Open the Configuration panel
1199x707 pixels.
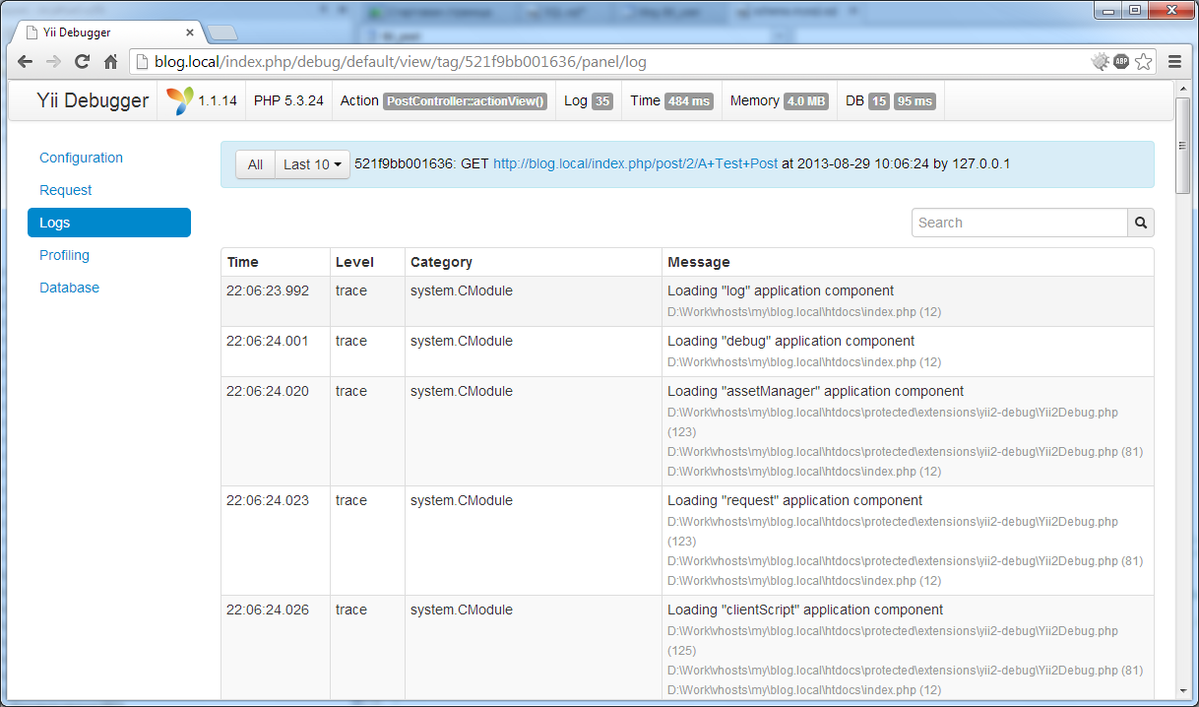81,158
